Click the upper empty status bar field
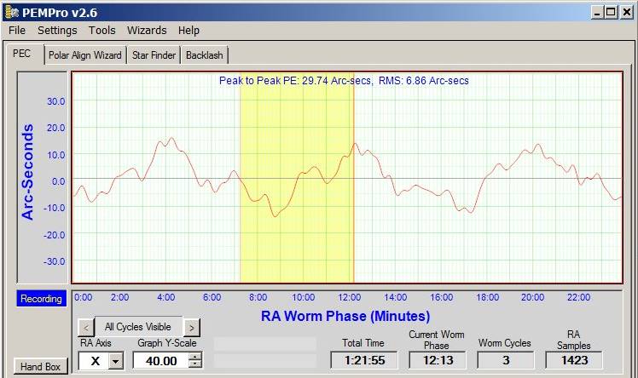 pos(265,344)
